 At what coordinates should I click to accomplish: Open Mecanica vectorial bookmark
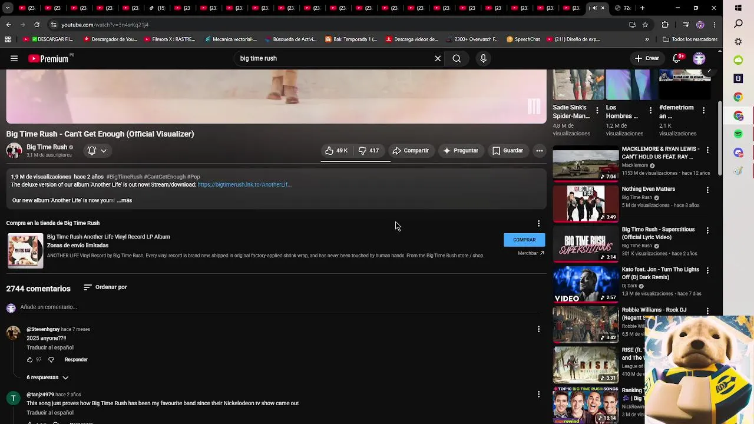click(230, 39)
